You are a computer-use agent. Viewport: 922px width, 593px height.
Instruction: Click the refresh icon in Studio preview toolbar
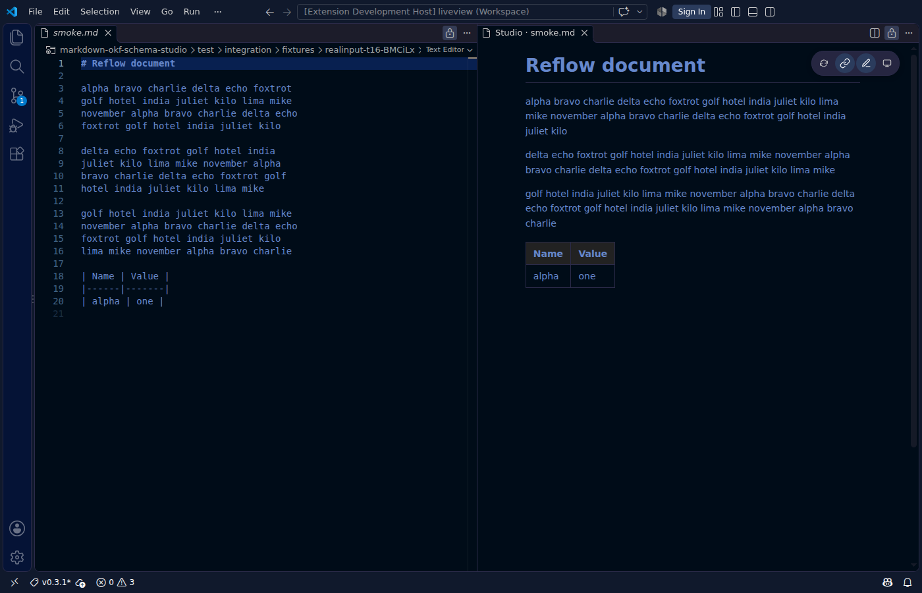tap(824, 63)
